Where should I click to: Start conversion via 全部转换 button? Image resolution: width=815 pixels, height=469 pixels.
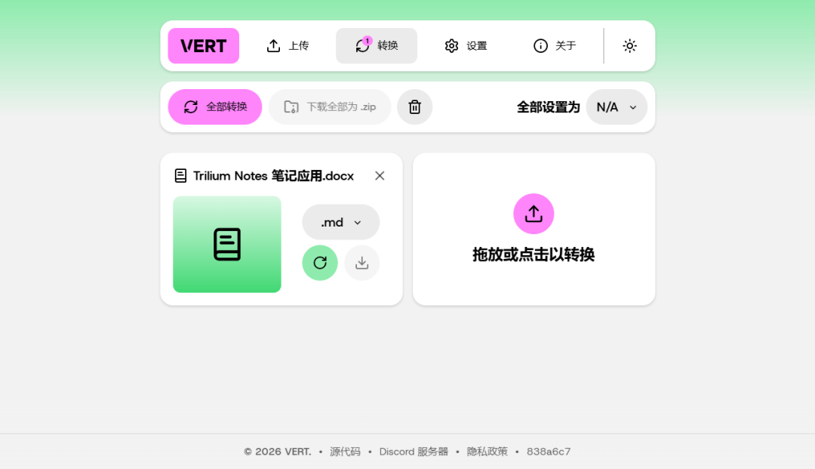214,106
